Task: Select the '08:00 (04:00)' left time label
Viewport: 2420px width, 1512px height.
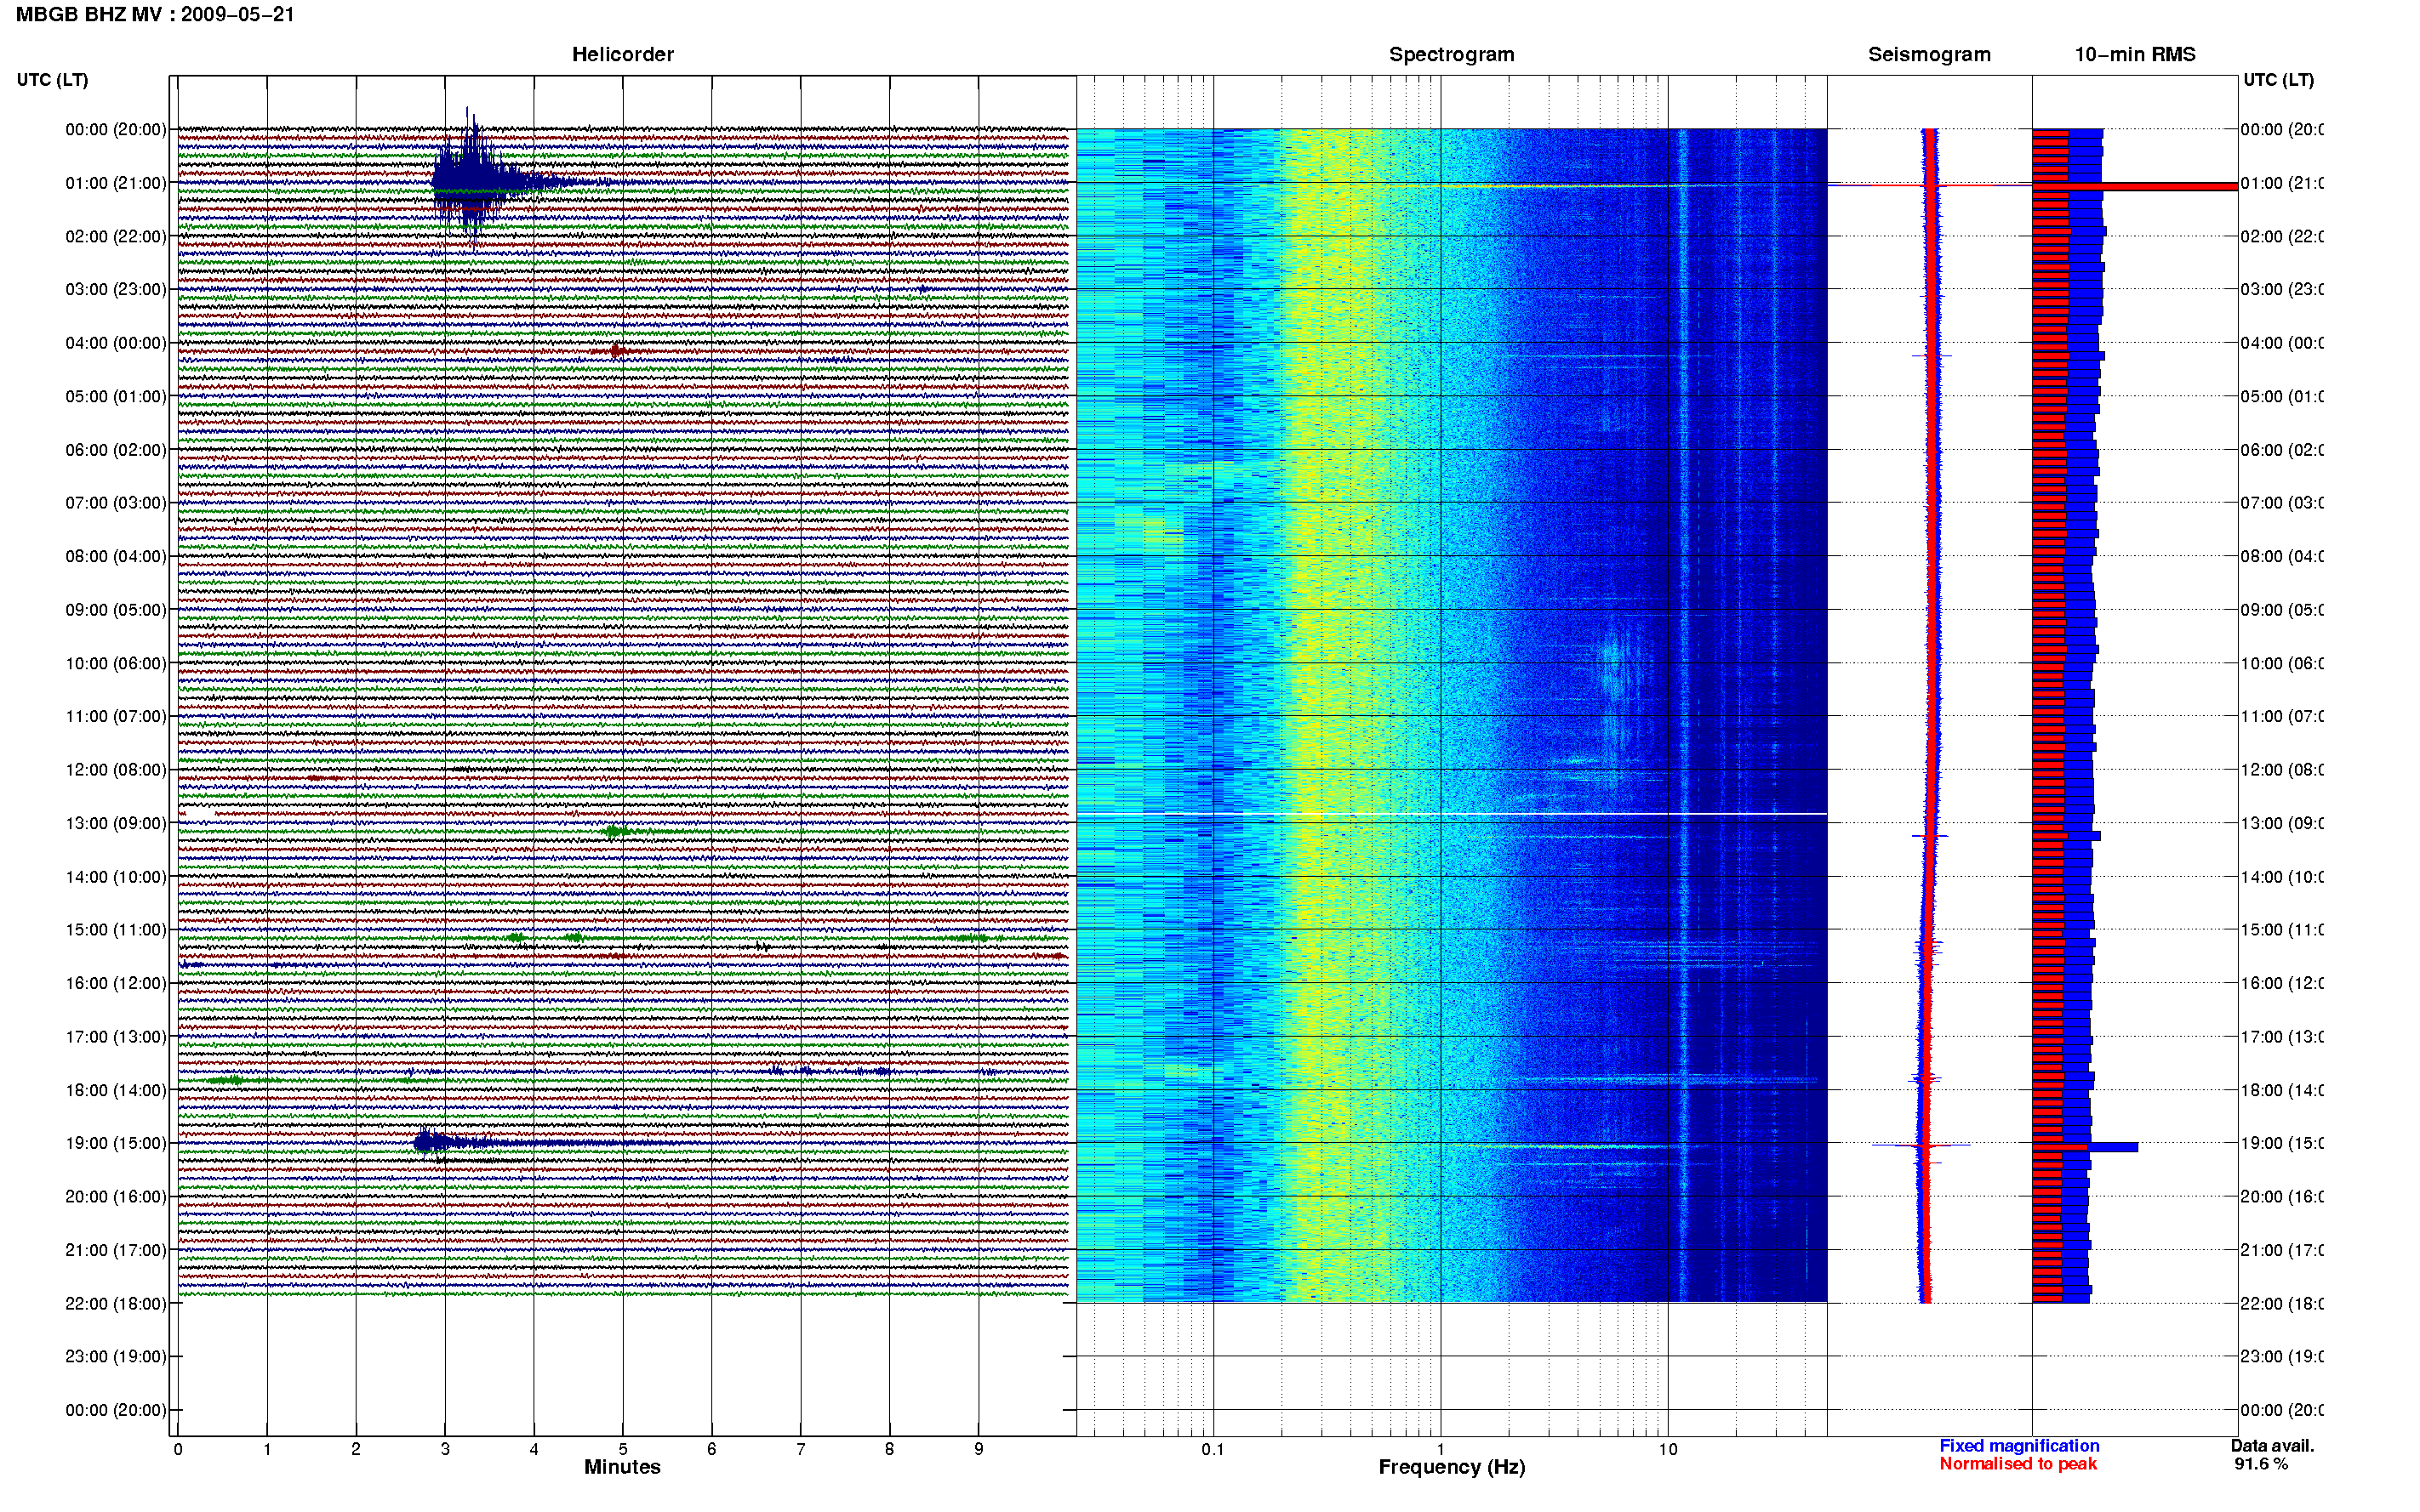Action: (115, 557)
